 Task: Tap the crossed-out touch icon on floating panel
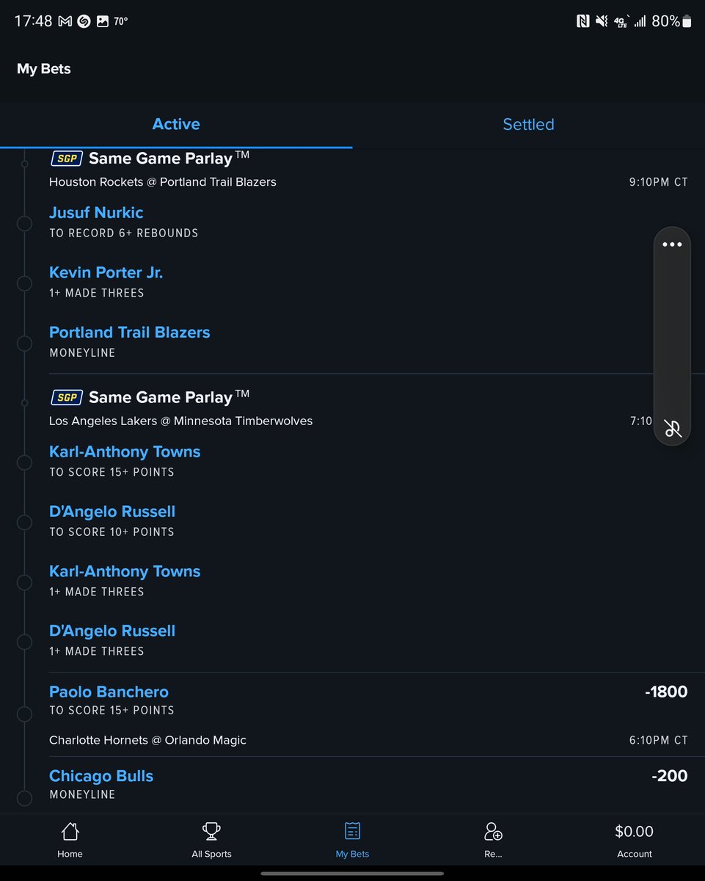pos(673,429)
